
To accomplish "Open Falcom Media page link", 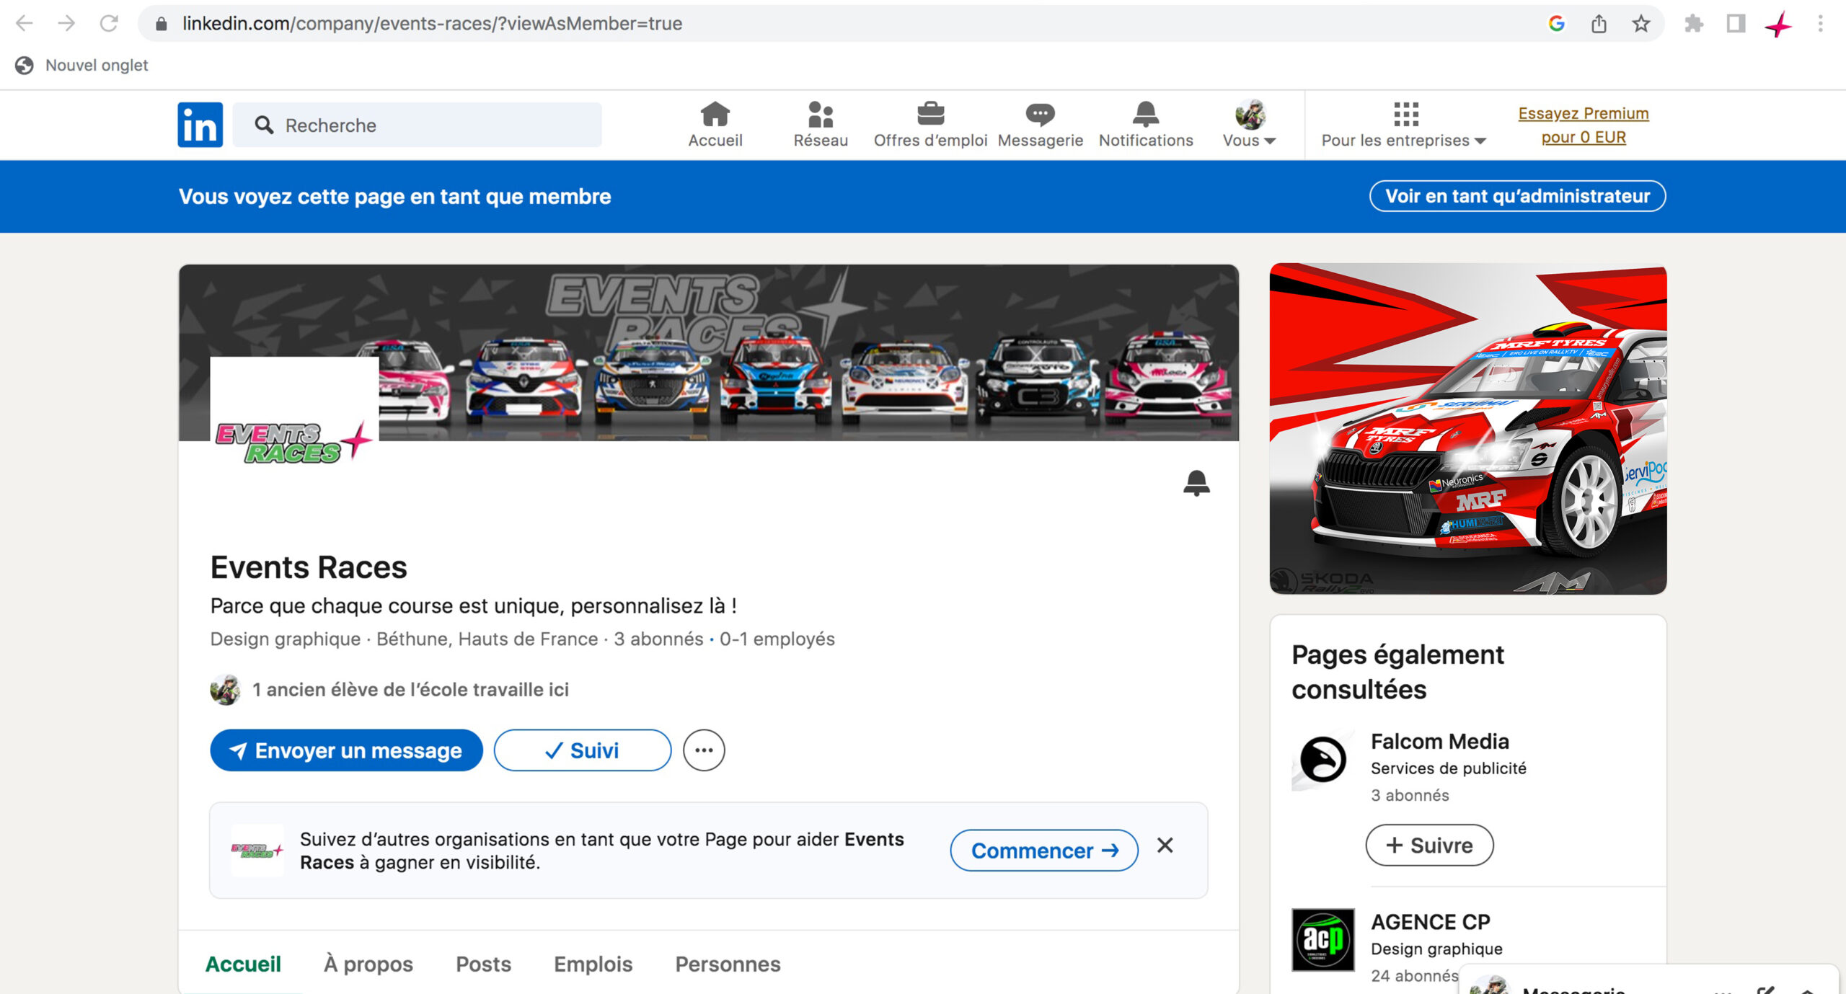I will (x=1439, y=741).
